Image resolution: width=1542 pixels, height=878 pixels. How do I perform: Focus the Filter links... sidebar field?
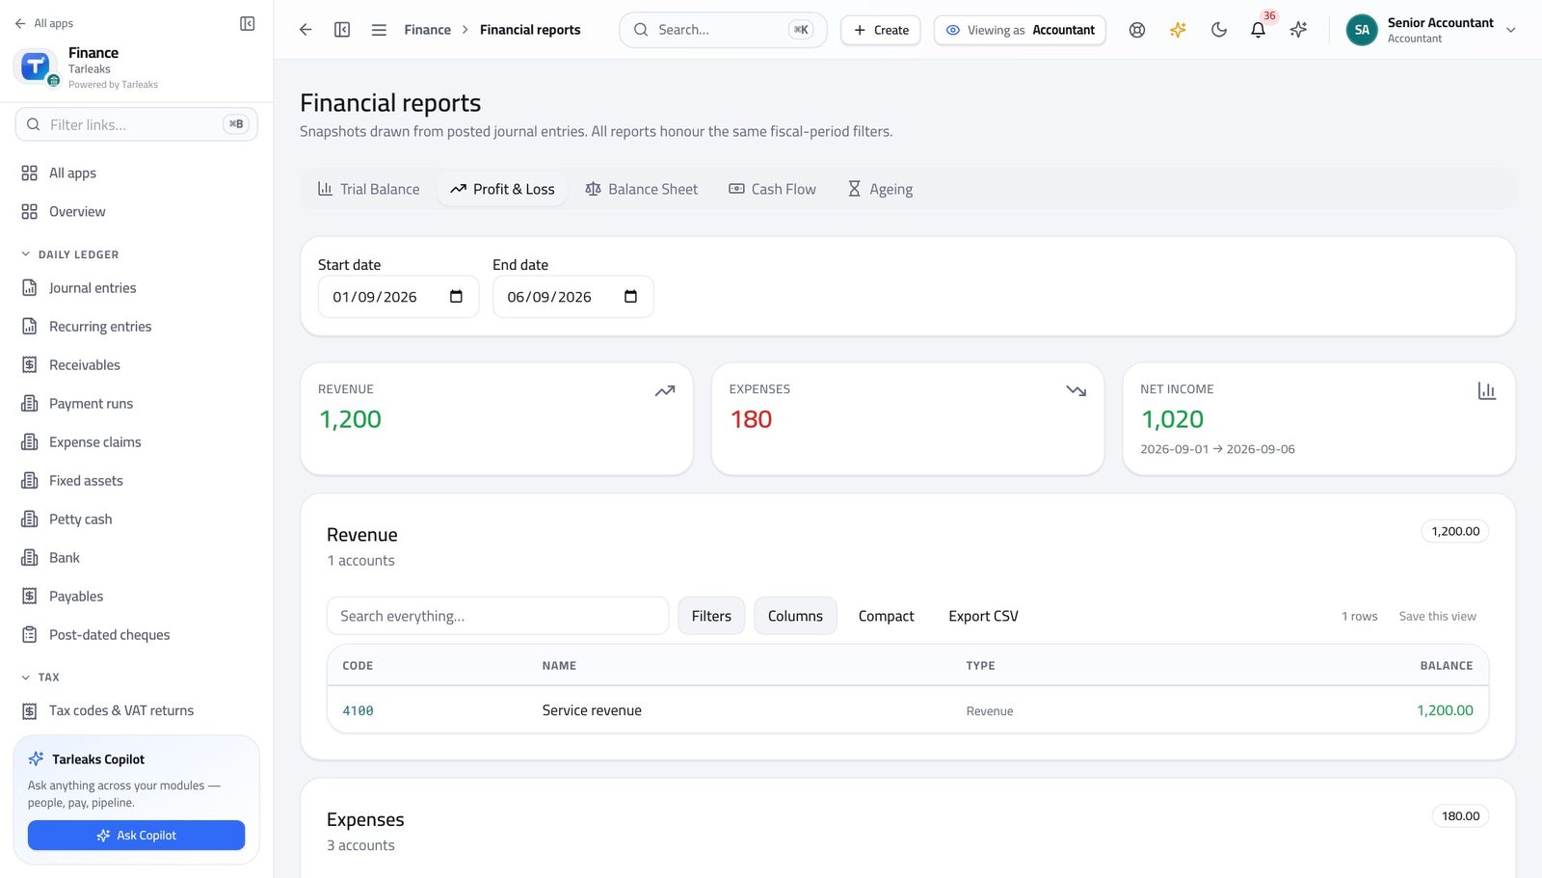136,124
